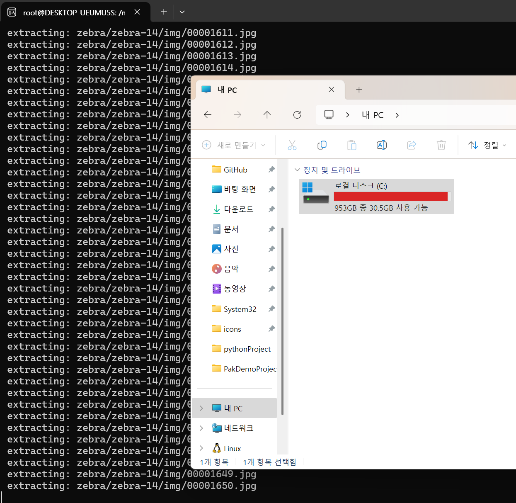Expand the Linux tree node

click(x=201, y=448)
